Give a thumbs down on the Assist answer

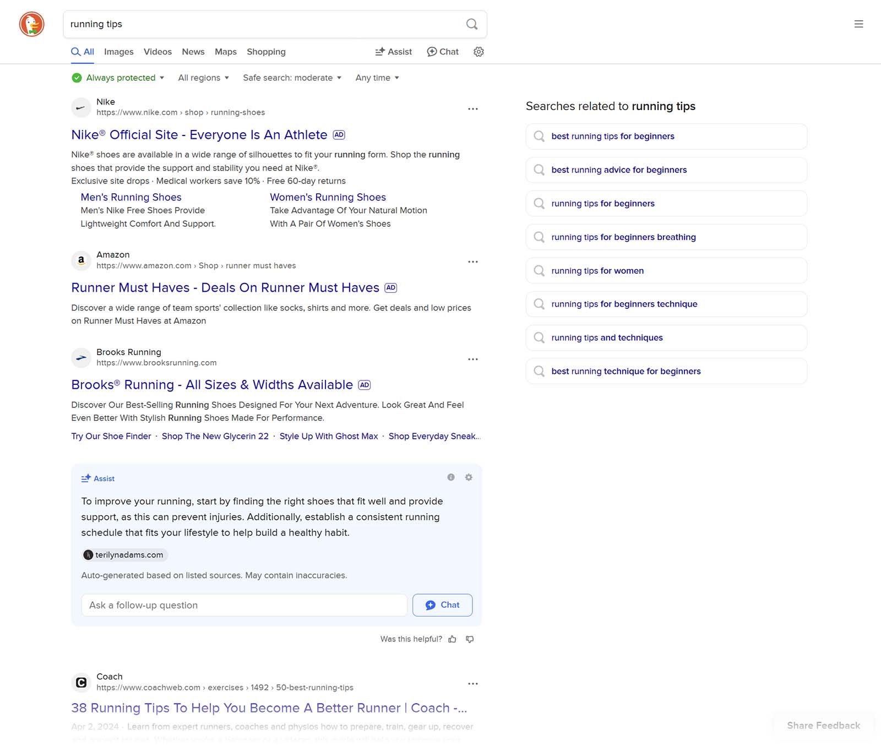(469, 639)
